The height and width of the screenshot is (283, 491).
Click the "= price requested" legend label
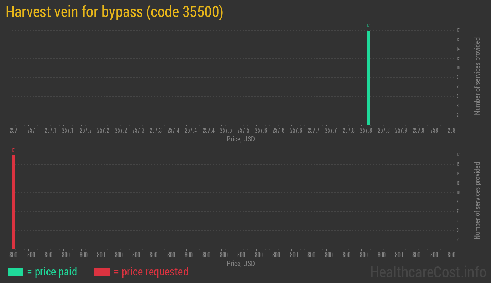coord(151,272)
